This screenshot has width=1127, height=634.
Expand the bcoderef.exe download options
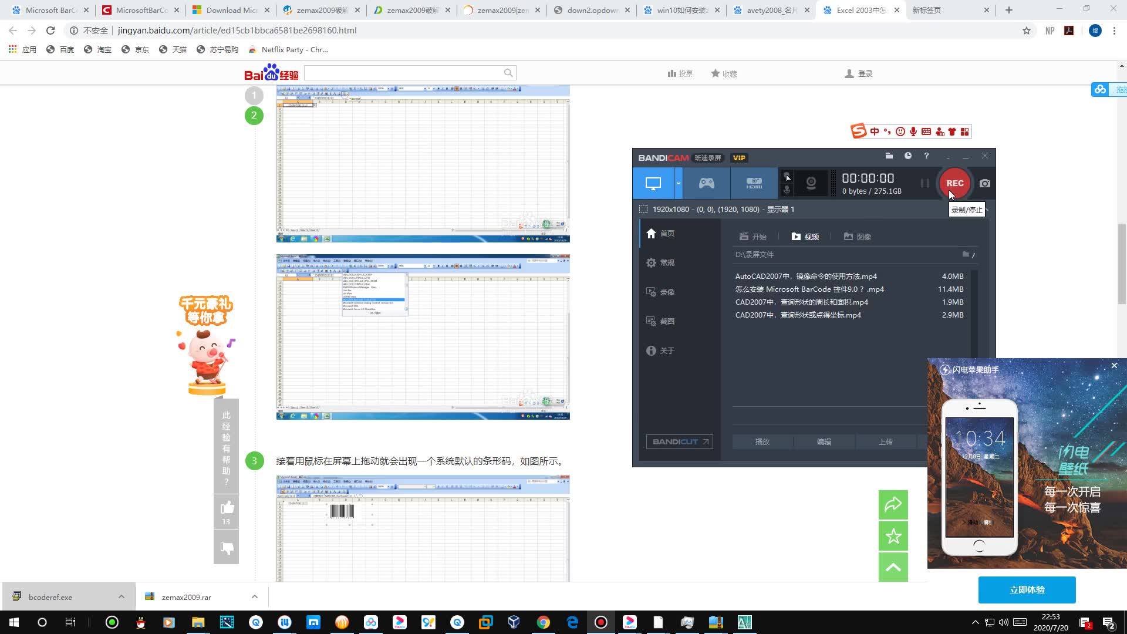pyautogui.click(x=122, y=596)
